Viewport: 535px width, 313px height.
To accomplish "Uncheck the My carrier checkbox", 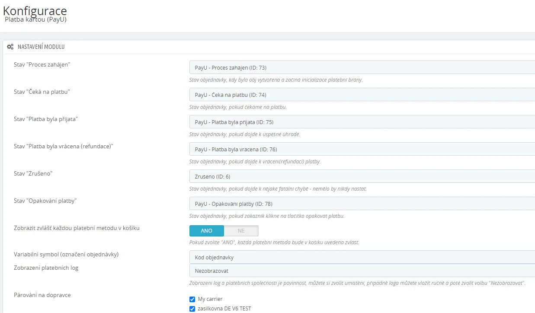I will 192,299.
